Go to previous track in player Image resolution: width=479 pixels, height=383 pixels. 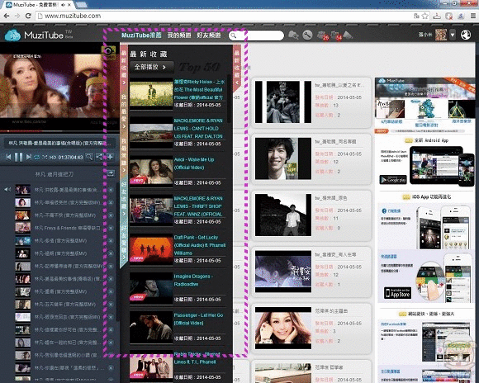point(8,157)
